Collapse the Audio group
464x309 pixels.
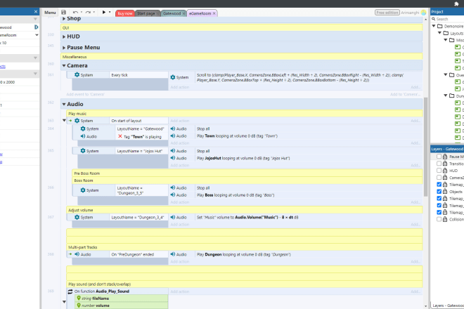64,105
